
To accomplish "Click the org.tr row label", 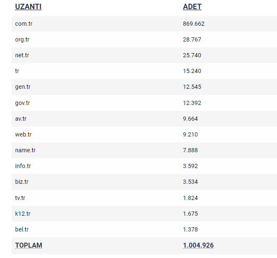I will [x=22, y=39].
